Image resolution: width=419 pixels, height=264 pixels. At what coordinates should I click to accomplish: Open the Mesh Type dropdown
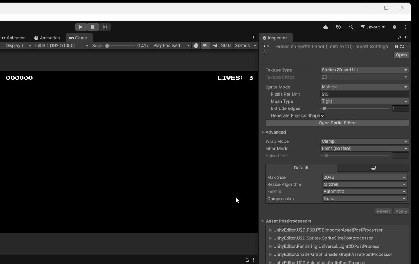pos(365,101)
